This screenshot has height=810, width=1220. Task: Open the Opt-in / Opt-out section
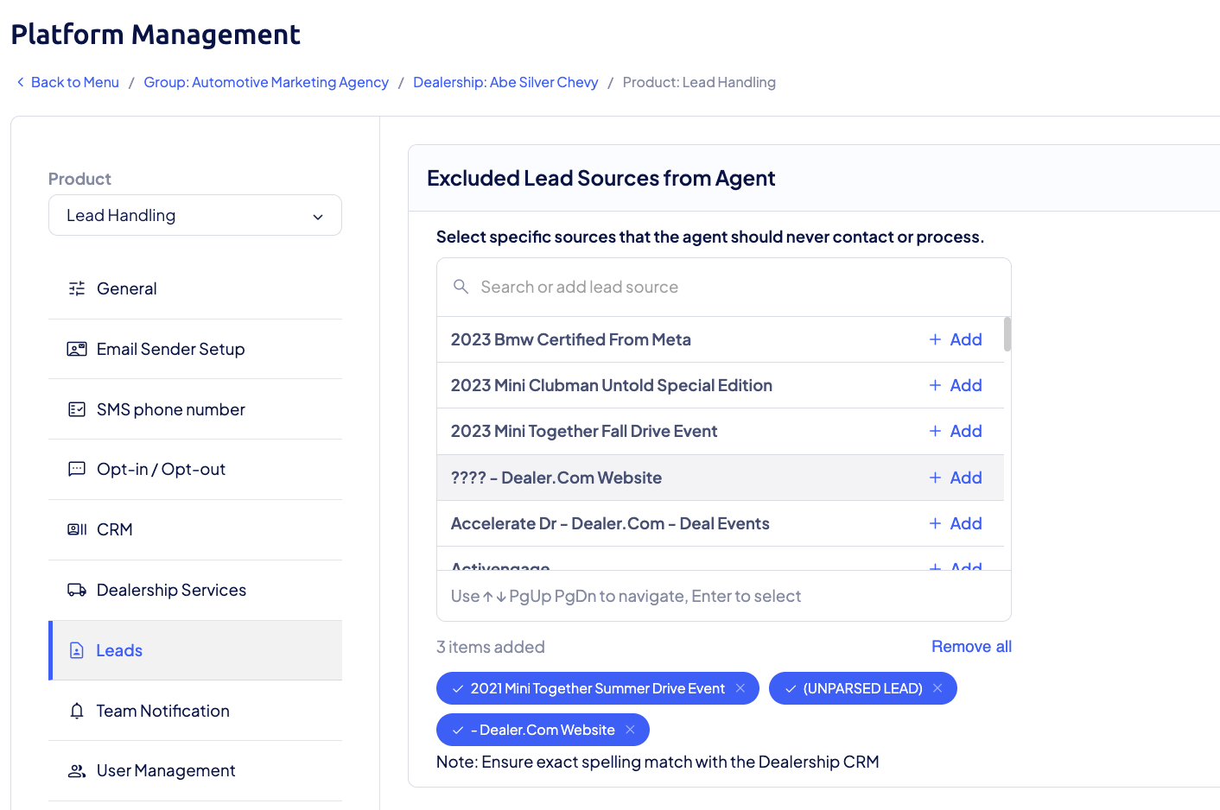coord(195,469)
